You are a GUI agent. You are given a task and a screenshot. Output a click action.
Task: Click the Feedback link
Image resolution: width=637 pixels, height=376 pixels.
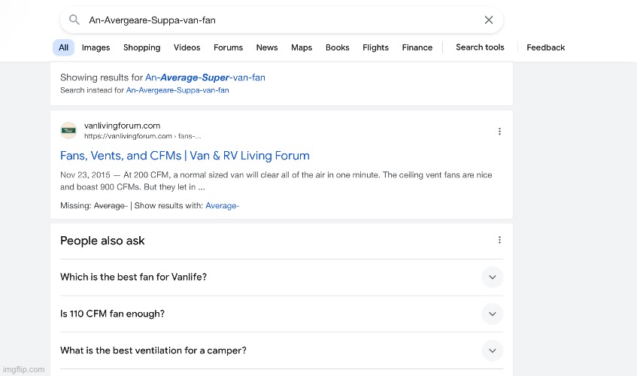[x=545, y=47]
